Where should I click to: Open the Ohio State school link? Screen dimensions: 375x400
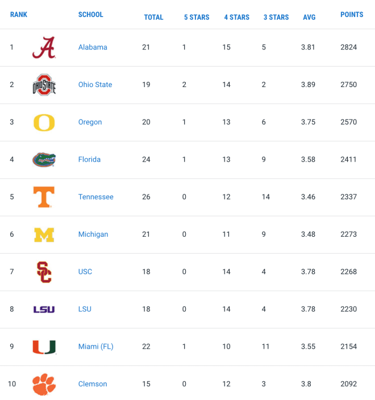tap(95, 84)
